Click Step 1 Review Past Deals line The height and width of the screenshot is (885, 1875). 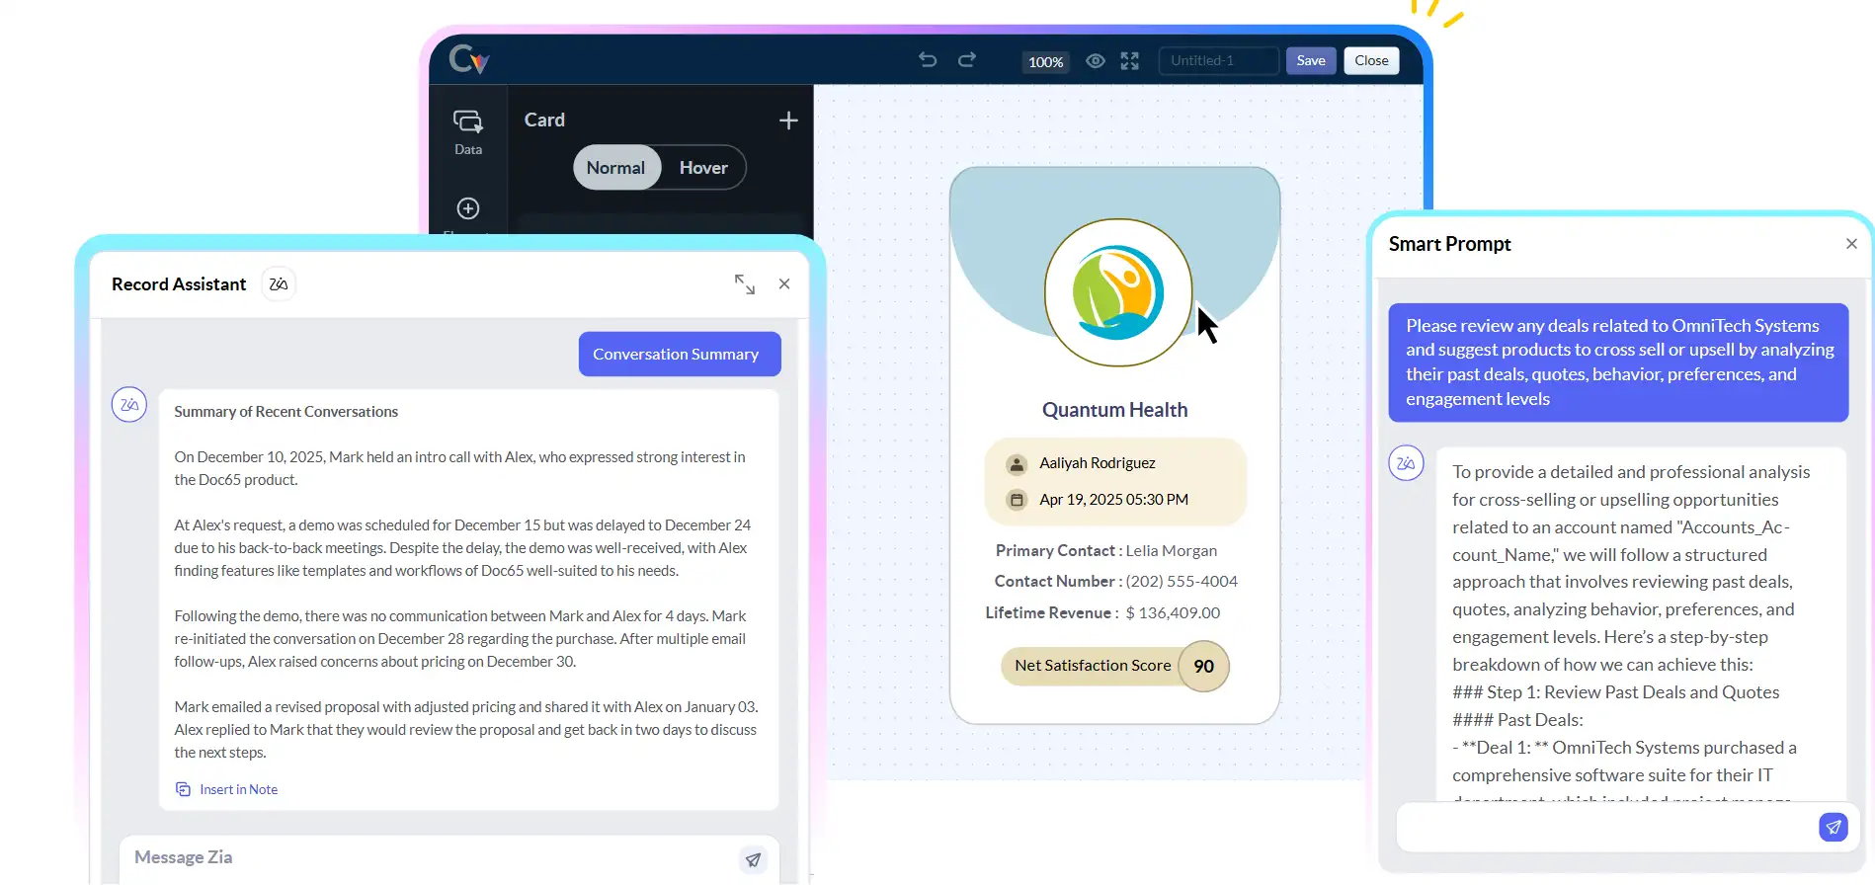(x=1616, y=692)
